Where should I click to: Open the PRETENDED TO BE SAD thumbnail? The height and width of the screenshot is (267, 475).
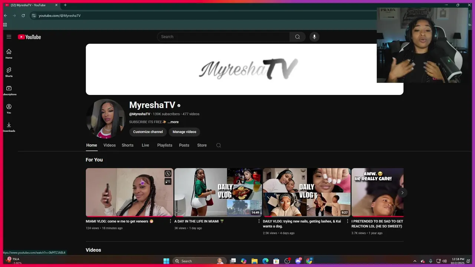point(377,192)
